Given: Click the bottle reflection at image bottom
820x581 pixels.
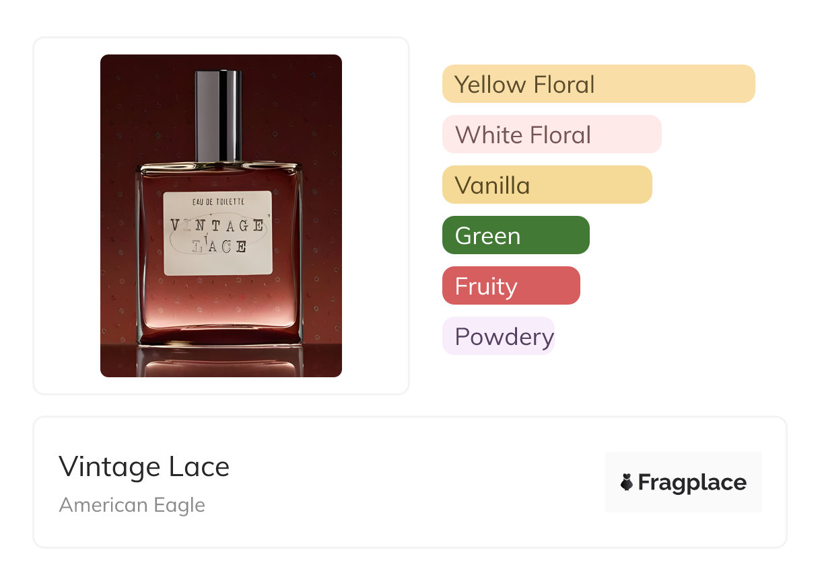Looking at the screenshot, I should pyautogui.click(x=219, y=361).
